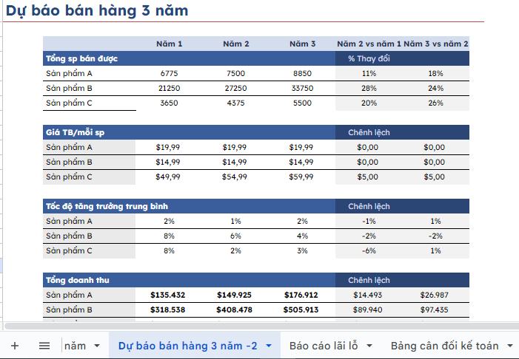The height and width of the screenshot is (359, 519).
Task: Select the 28% change cell
Action: click(369, 88)
